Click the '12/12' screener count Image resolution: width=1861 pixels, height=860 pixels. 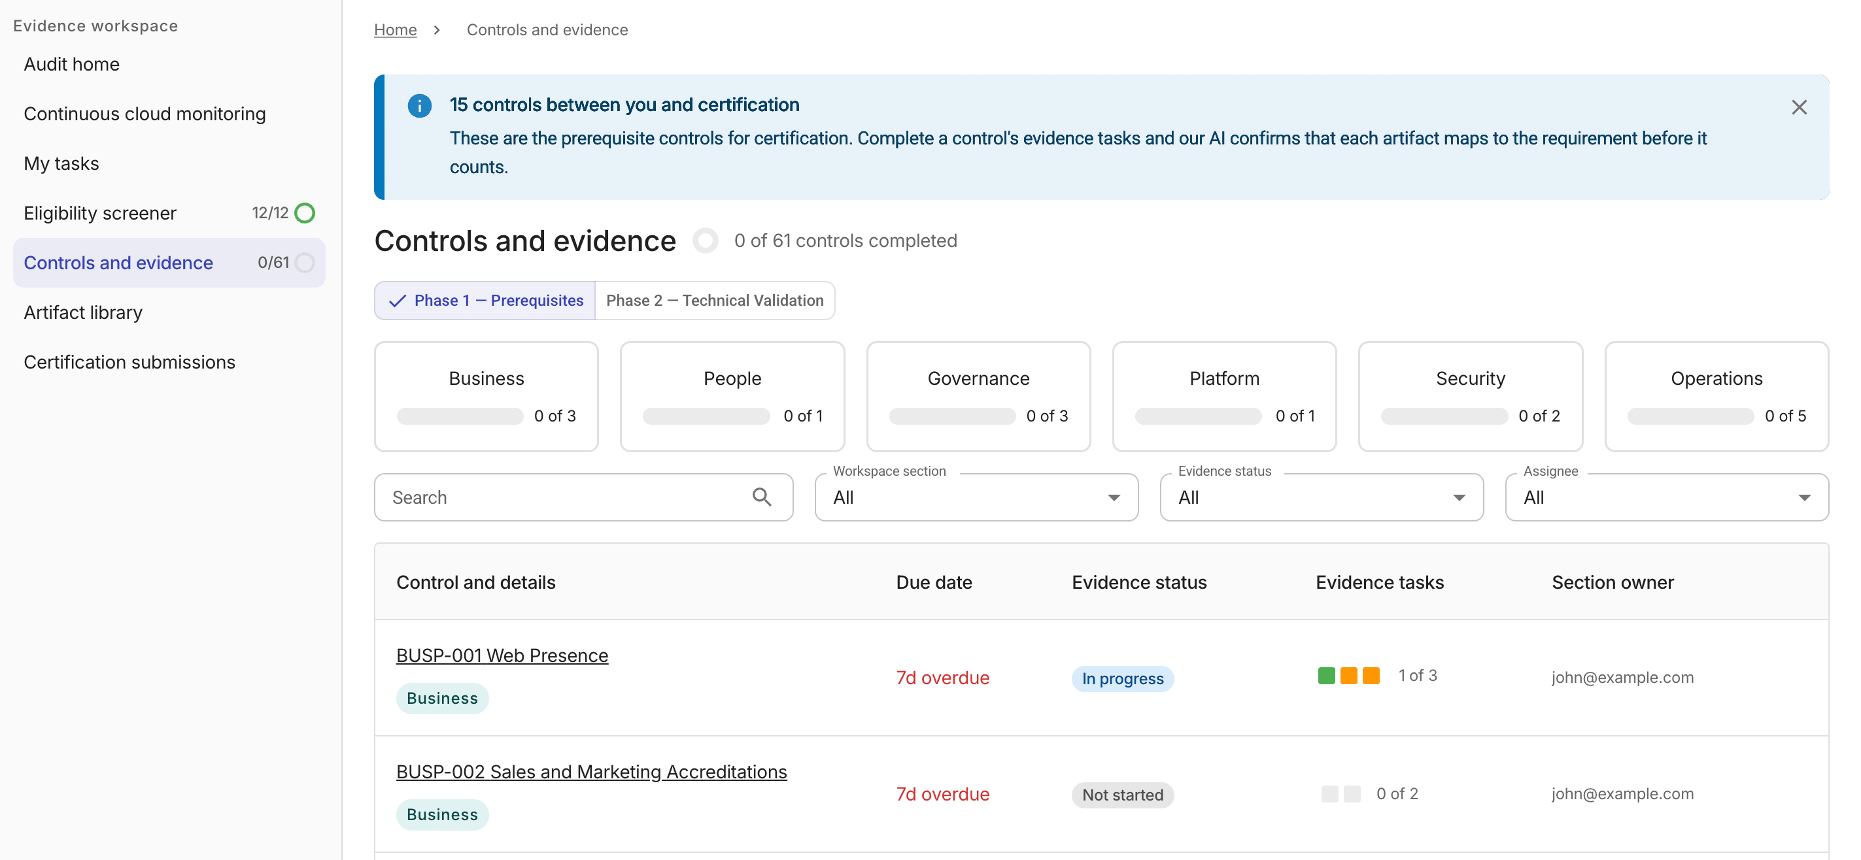[x=269, y=213]
